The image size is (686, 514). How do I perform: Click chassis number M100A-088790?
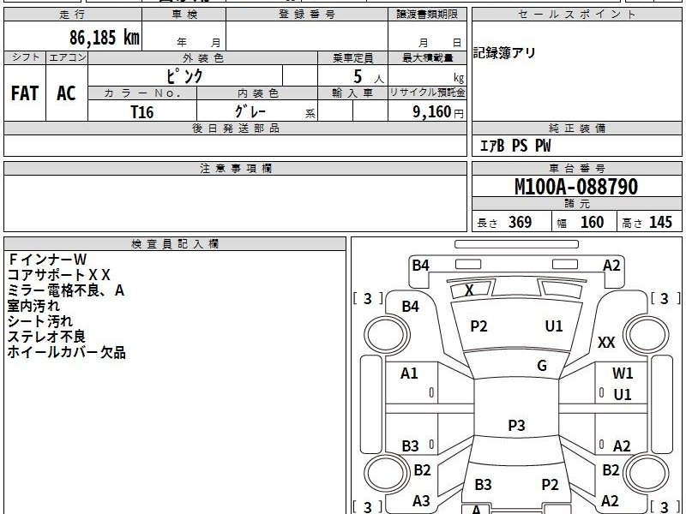tap(576, 187)
